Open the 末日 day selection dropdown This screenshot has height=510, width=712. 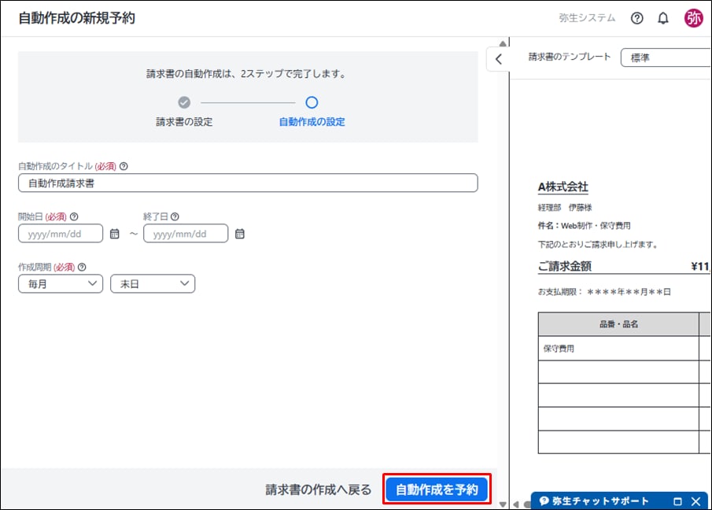click(x=153, y=283)
